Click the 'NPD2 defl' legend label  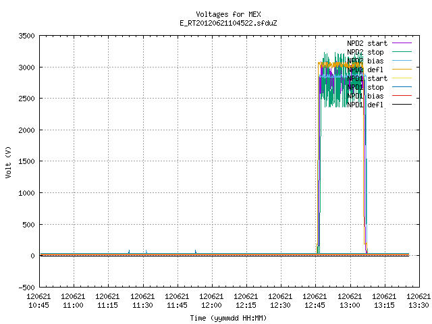[x=365, y=70]
